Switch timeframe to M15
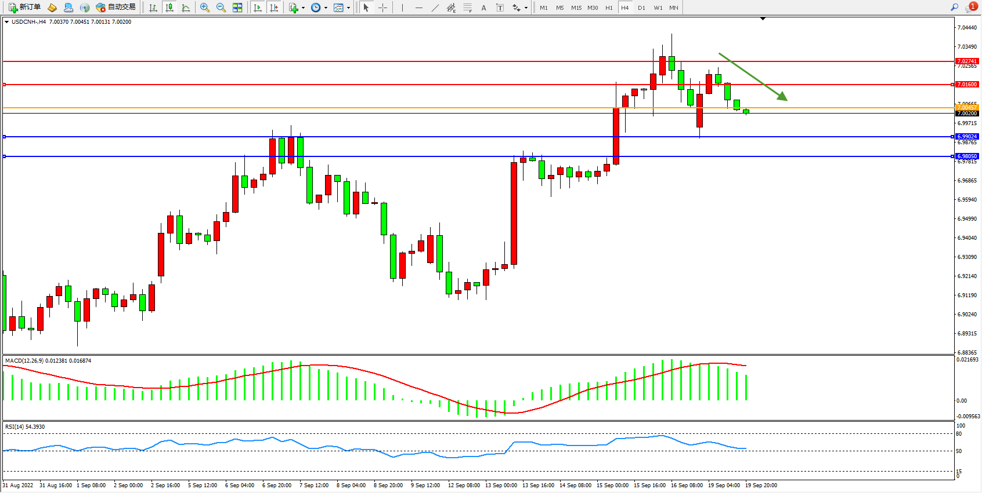 tap(576, 8)
